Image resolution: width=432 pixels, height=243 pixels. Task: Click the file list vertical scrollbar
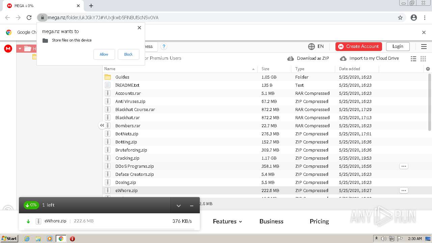(430, 102)
